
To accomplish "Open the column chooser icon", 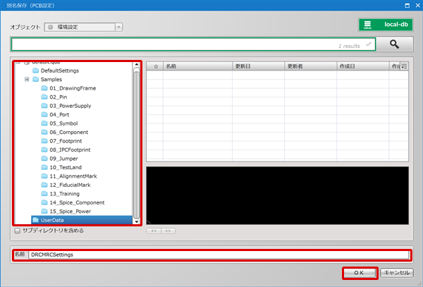I will (x=404, y=66).
